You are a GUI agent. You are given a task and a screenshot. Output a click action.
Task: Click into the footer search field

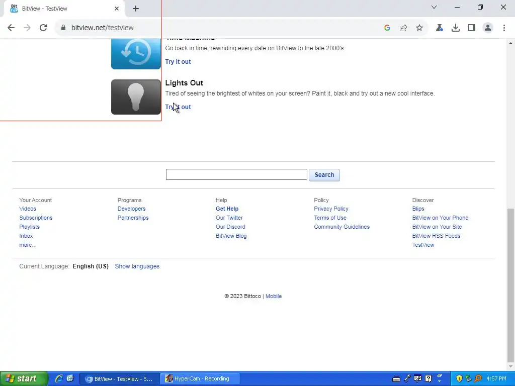(x=236, y=174)
